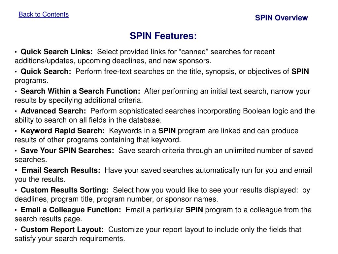The image size is (338, 254).
Task: Click the bold SPIN in Email a Colleague text
Action: tap(194, 210)
